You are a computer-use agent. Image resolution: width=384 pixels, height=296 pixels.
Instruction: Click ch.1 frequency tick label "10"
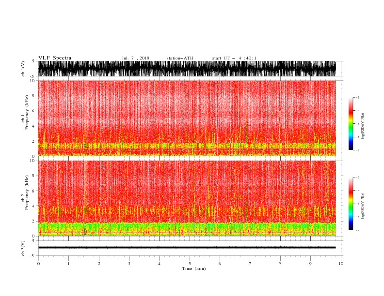(32, 81)
